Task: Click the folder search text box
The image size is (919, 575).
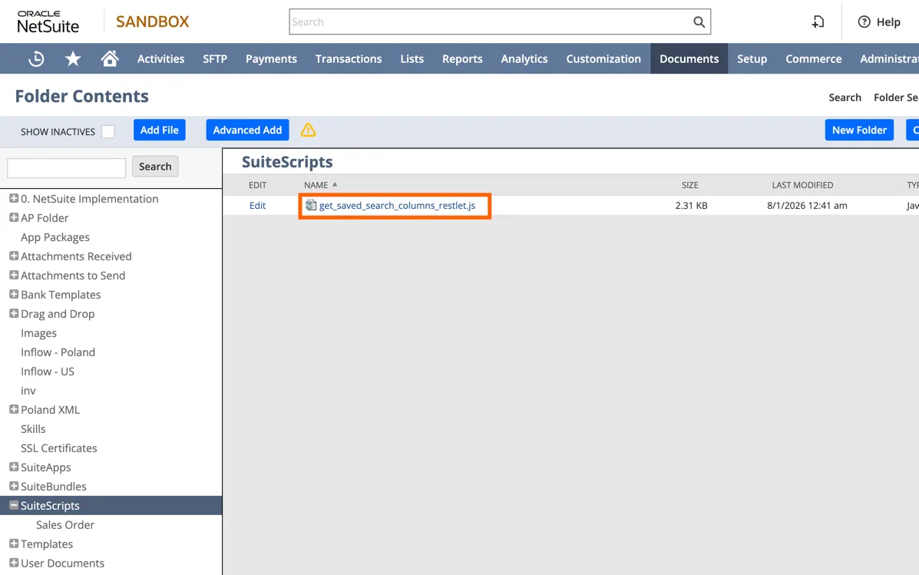Action: [x=66, y=167]
